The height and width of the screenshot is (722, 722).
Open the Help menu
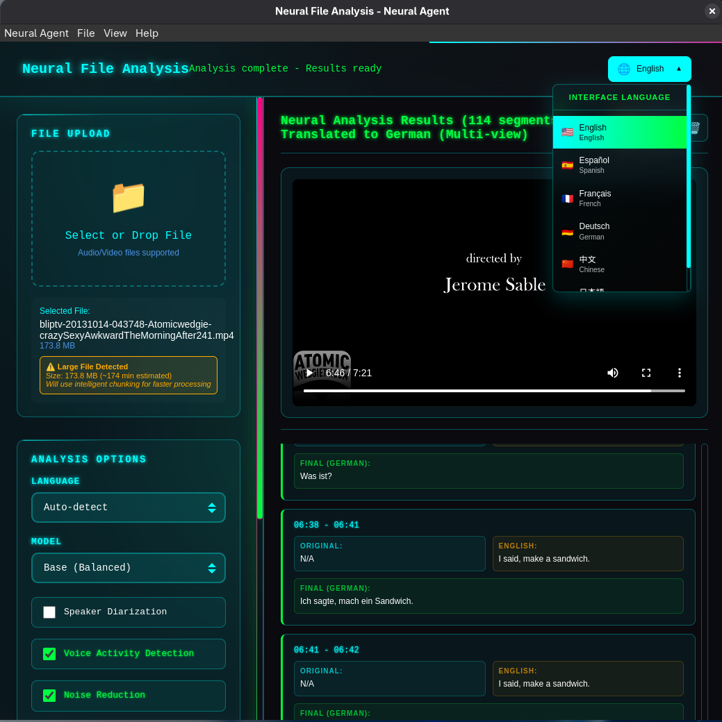tap(147, 33)
